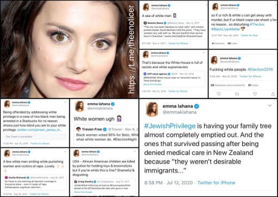Click the share icon under the Election2016 tweet

pyautogui.click(x=273, y=94)
